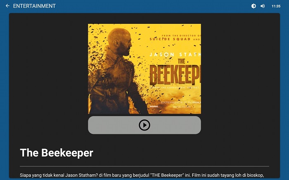Click the large BEEKEEPER title on poster

pyautogui.click(x=175, y=75)
